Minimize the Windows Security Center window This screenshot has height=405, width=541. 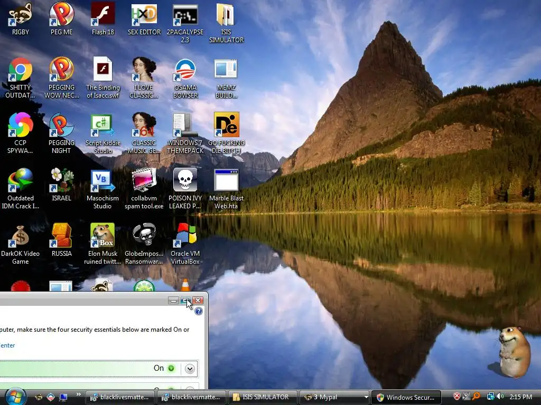[173, 301]
